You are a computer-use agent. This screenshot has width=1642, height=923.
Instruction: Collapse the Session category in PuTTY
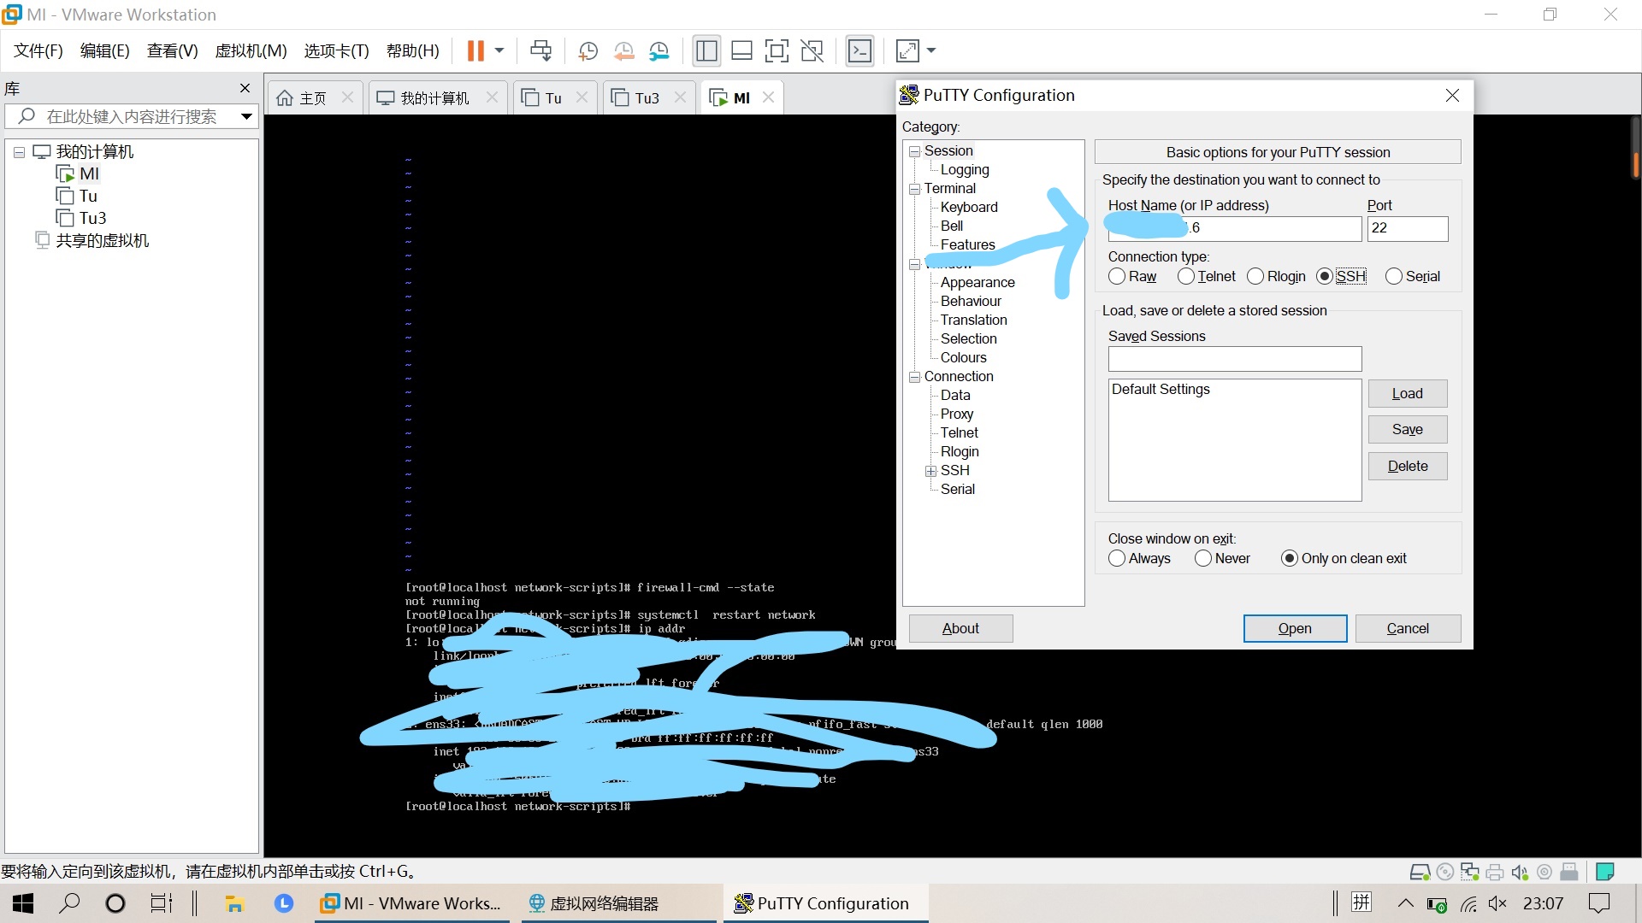pos(914,151)
